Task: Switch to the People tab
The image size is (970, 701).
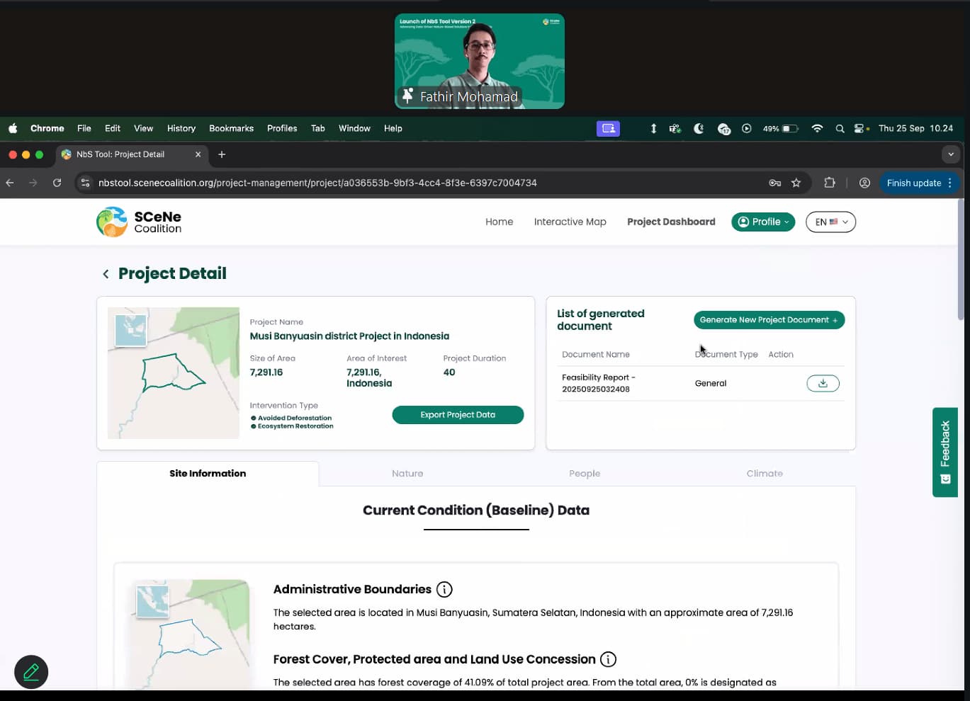Action: 585,474
